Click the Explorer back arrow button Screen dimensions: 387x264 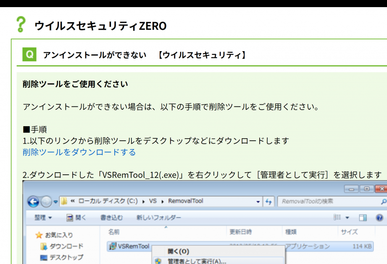coord(33,202)
